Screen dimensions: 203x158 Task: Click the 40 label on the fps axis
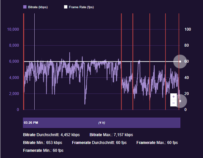(187, 78)
